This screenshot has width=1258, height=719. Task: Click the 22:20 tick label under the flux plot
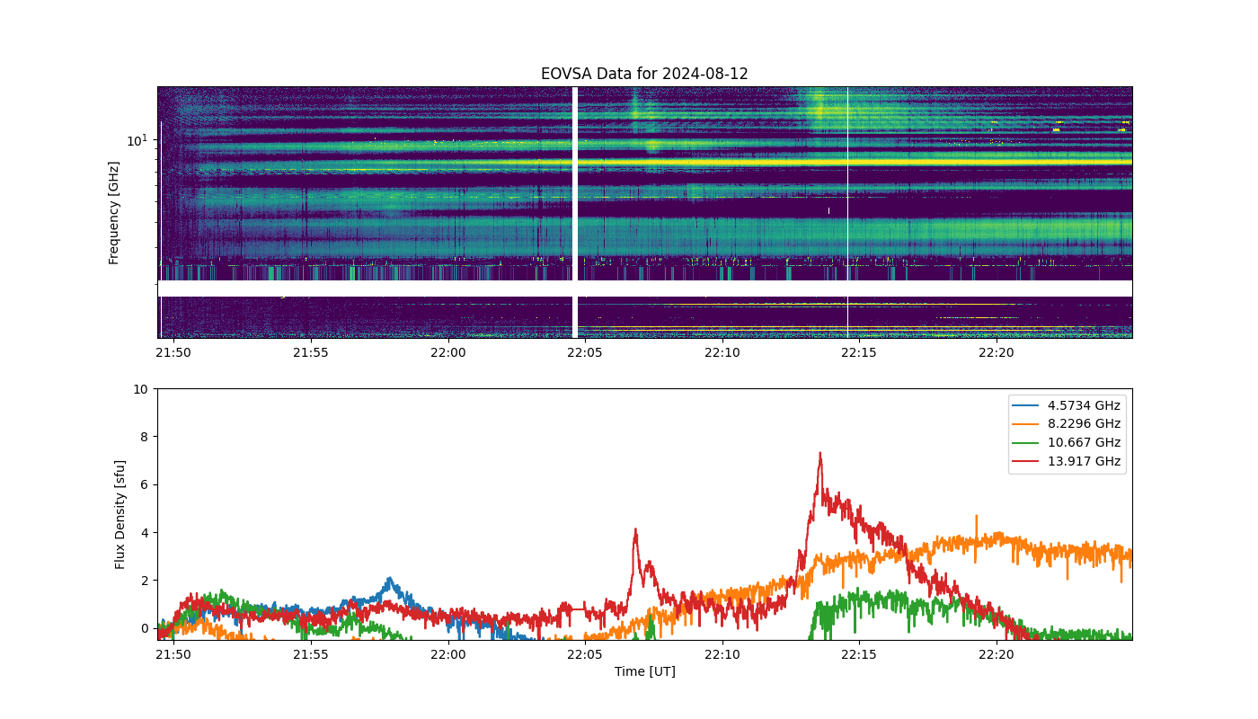pos(996,654)
